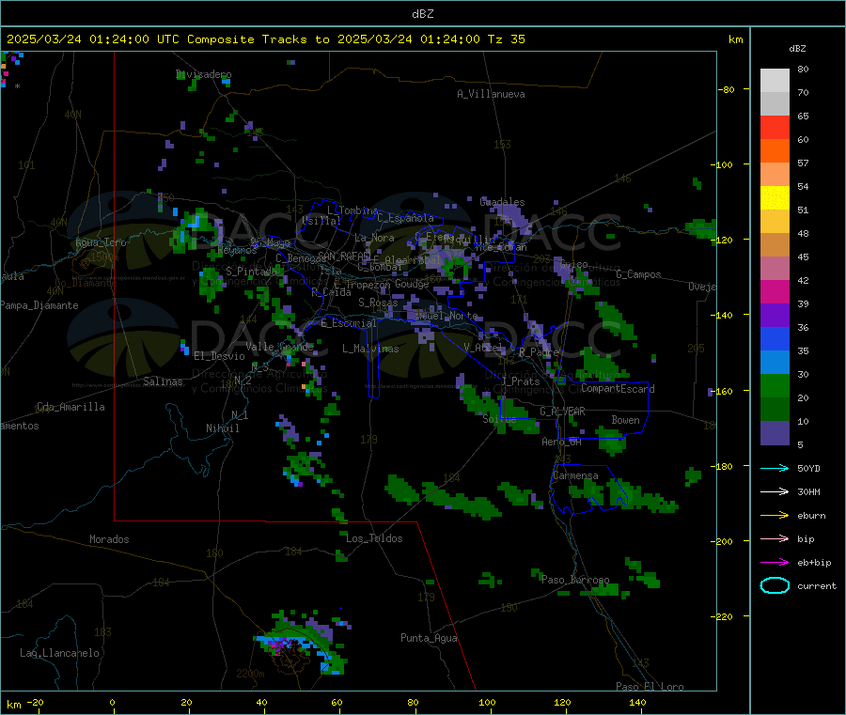Pick the 5 dBZ purple color swatch
The width and height of the screenshot is (846, 715).
click(x=775, y=433)
